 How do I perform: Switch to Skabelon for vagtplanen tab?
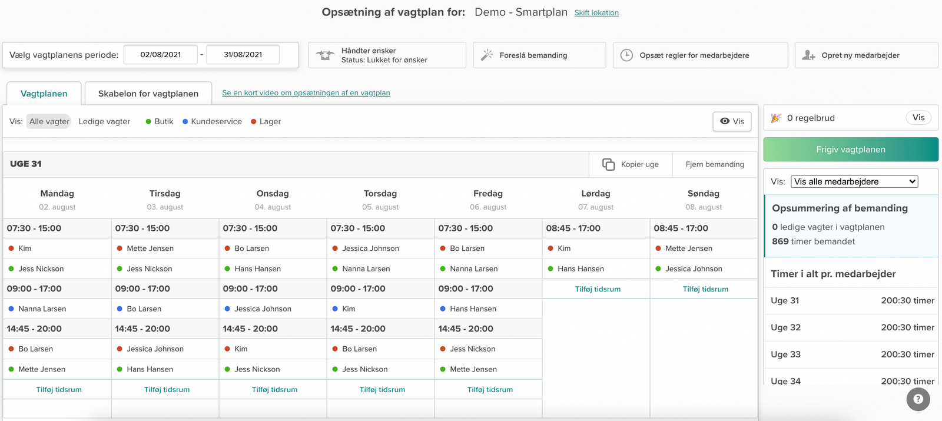click(x=148, y=94)
